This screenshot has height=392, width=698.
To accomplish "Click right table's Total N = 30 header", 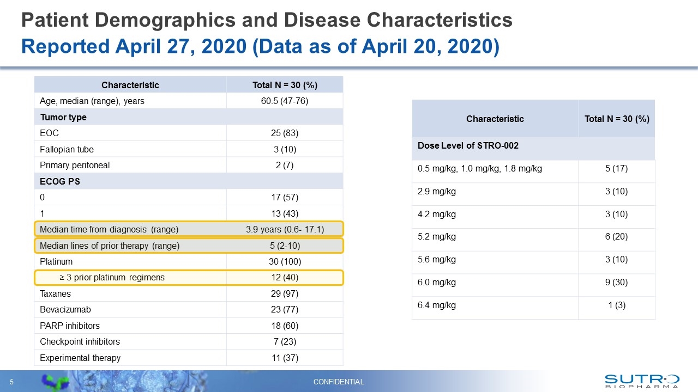I will 616,119.
